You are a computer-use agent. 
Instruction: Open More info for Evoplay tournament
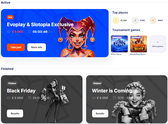(x=37, y=47)
